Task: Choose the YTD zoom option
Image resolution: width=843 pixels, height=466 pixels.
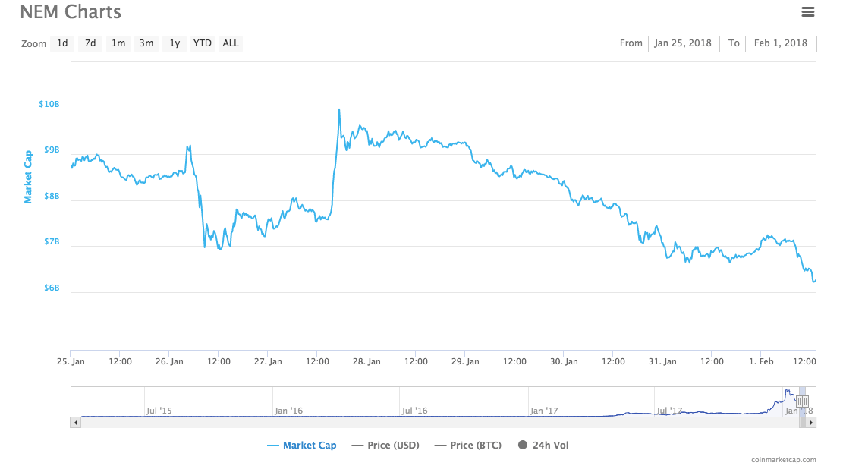Action: click(x=203, y=43)
